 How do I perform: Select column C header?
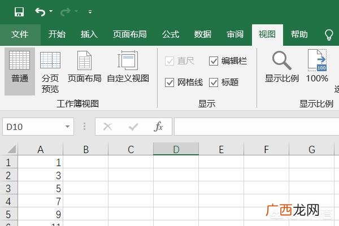131,149
